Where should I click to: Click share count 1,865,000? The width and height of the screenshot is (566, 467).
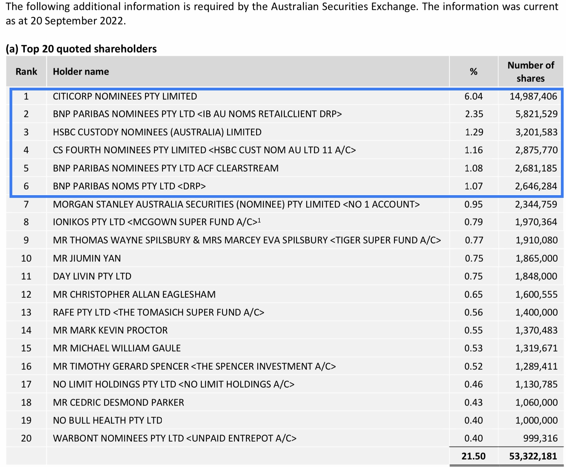536,258
